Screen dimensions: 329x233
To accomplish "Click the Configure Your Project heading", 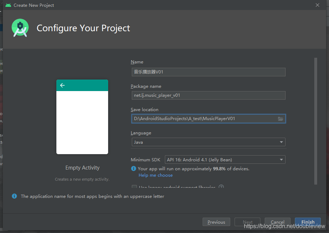I will [x=83, y=28].
